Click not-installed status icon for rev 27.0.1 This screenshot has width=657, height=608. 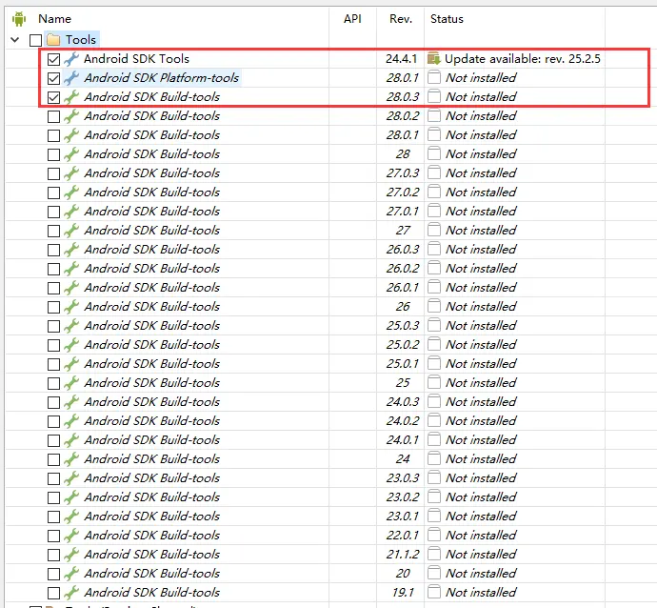[434, 212]
